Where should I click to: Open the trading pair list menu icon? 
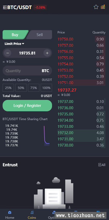tap(5, 7)
